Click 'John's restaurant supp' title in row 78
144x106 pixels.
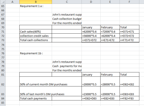pyautogui.click(x=67, y=62)
